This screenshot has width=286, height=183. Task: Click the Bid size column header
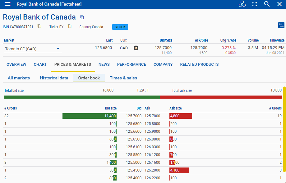click(111, 108)
